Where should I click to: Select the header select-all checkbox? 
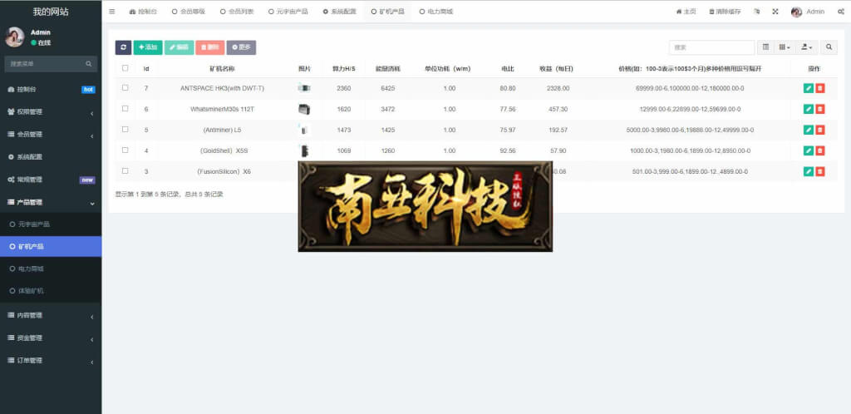[125, 68]
